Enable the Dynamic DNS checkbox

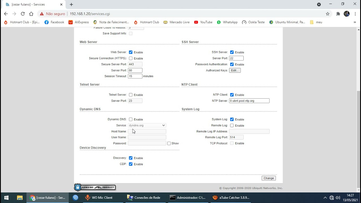click(x=131, y=119)
